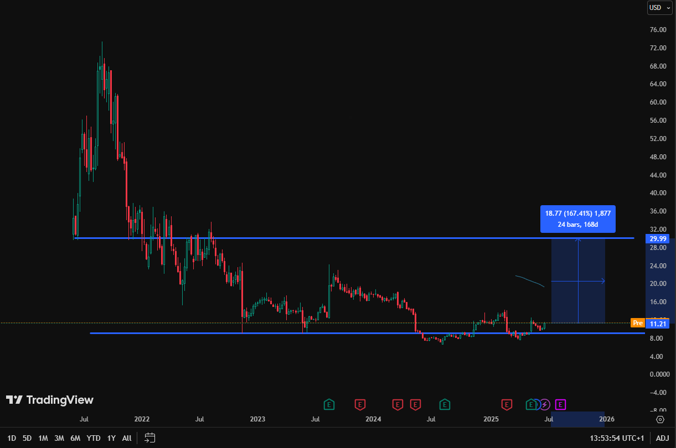The width and height of the screenshot is (676, 448).
Task: Open chart settings hexagon gear icon
Action: coord(660,419)
